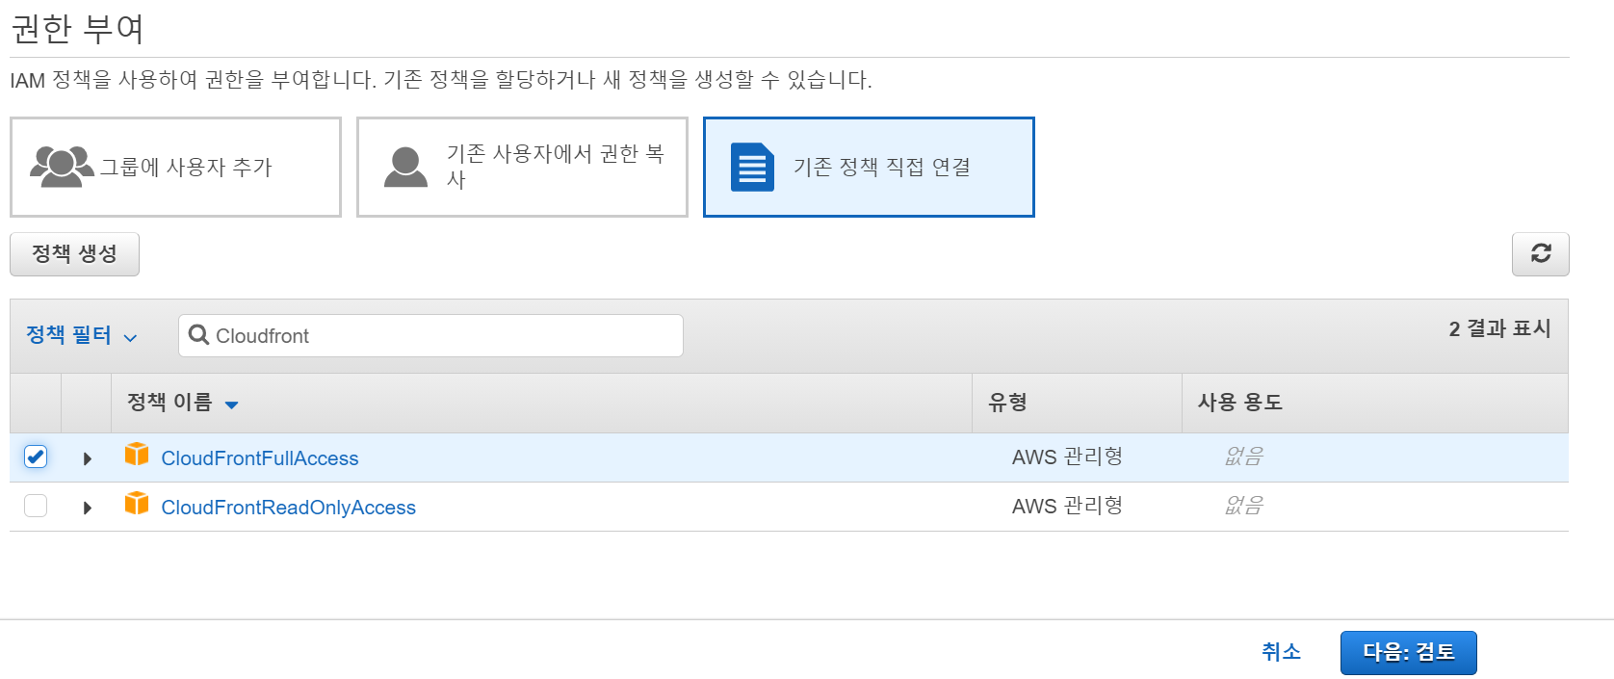Image resolution: width=1614 pixels, height=679 pixels.
Task: Click the sort arrow on 정책 이름 column
Action: (231, 405)
